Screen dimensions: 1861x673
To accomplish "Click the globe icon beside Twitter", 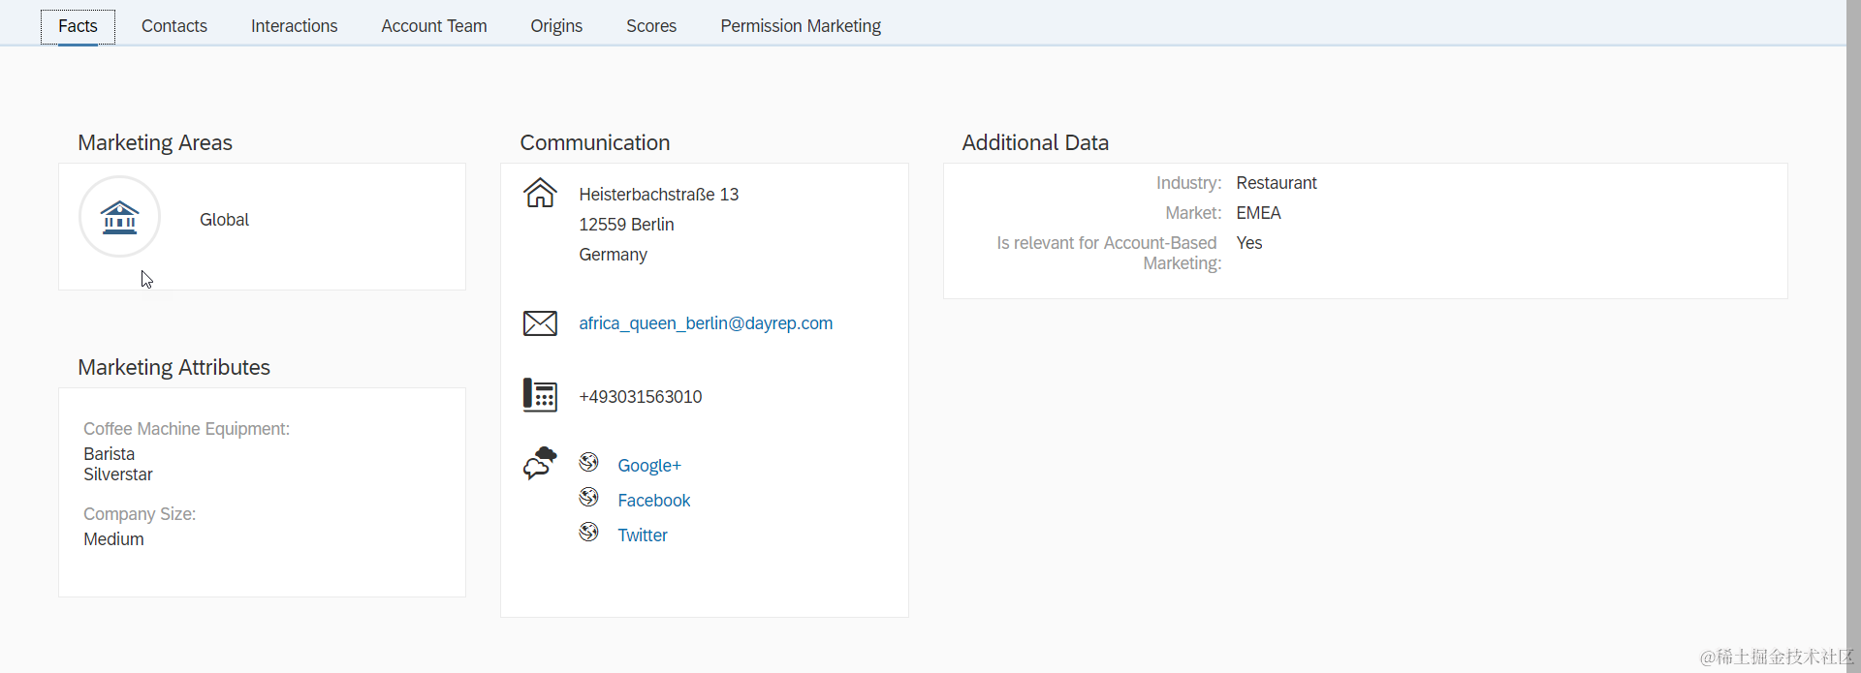I will point(588,533).
